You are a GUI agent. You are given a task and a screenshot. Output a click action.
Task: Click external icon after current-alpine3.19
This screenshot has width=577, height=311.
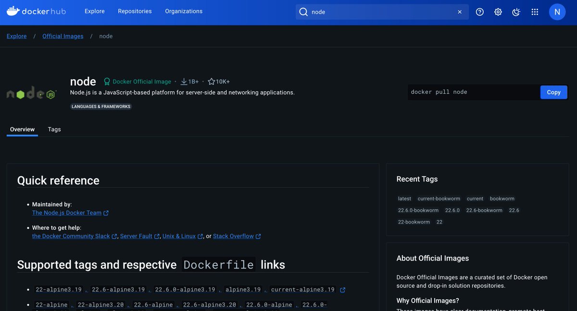click(x=342, y=290)
